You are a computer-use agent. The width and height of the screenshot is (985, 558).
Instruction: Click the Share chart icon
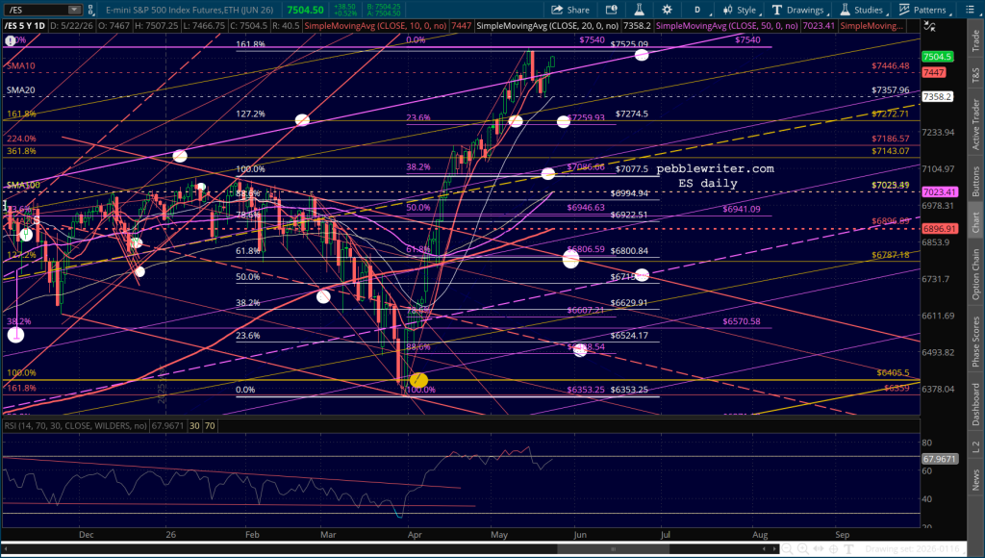[x=570, y=10]
